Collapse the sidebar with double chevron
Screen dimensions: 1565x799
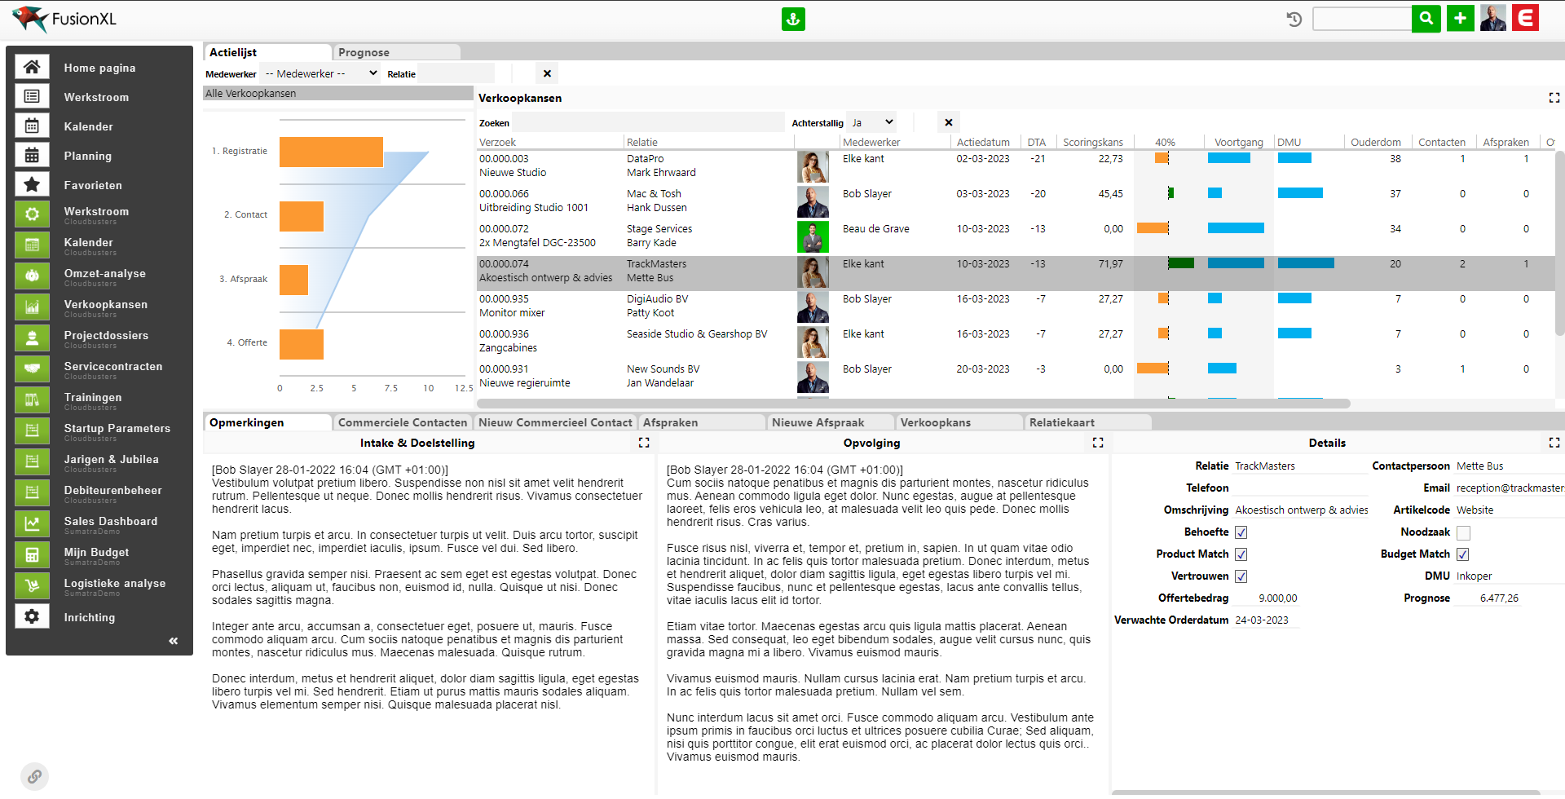click(x=173, y=641)
